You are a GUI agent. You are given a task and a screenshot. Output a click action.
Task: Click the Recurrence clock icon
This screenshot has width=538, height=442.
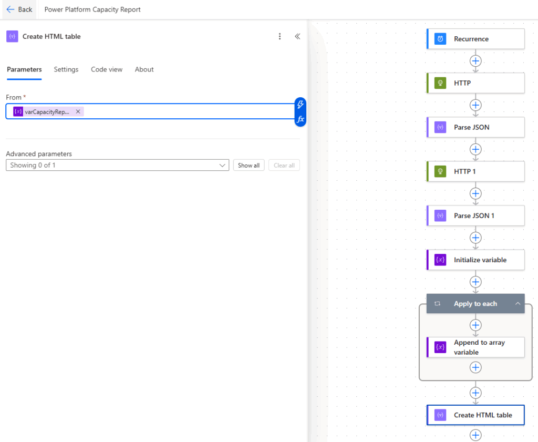(x=440, y=39)
